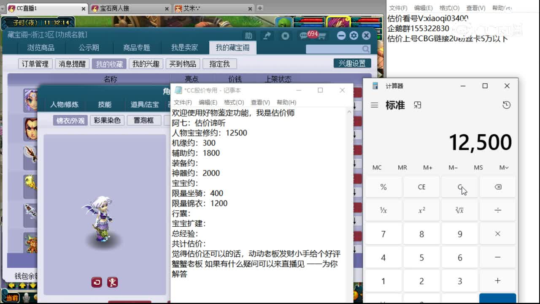Toggle the keep-on-top icon beside 标准 in Calculator
Screen dimensions: 540x304
pos(417,106)
